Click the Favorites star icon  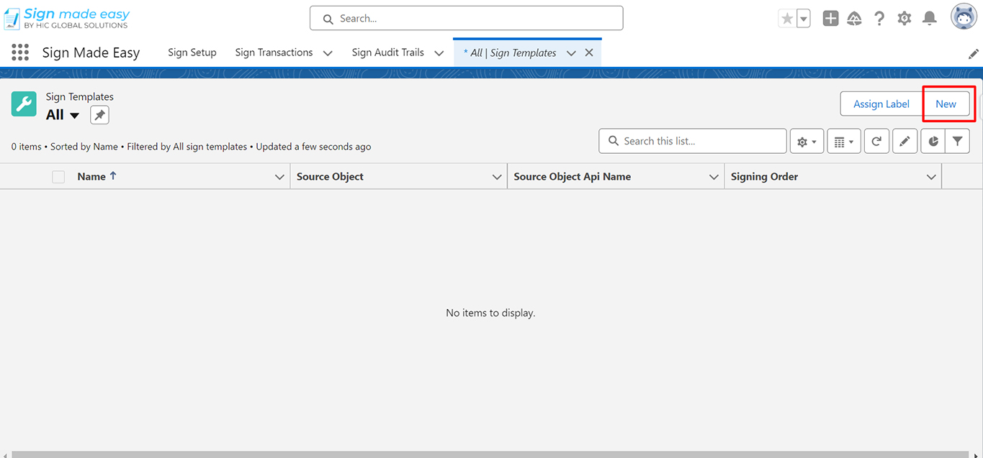click(x=786, y=19)
